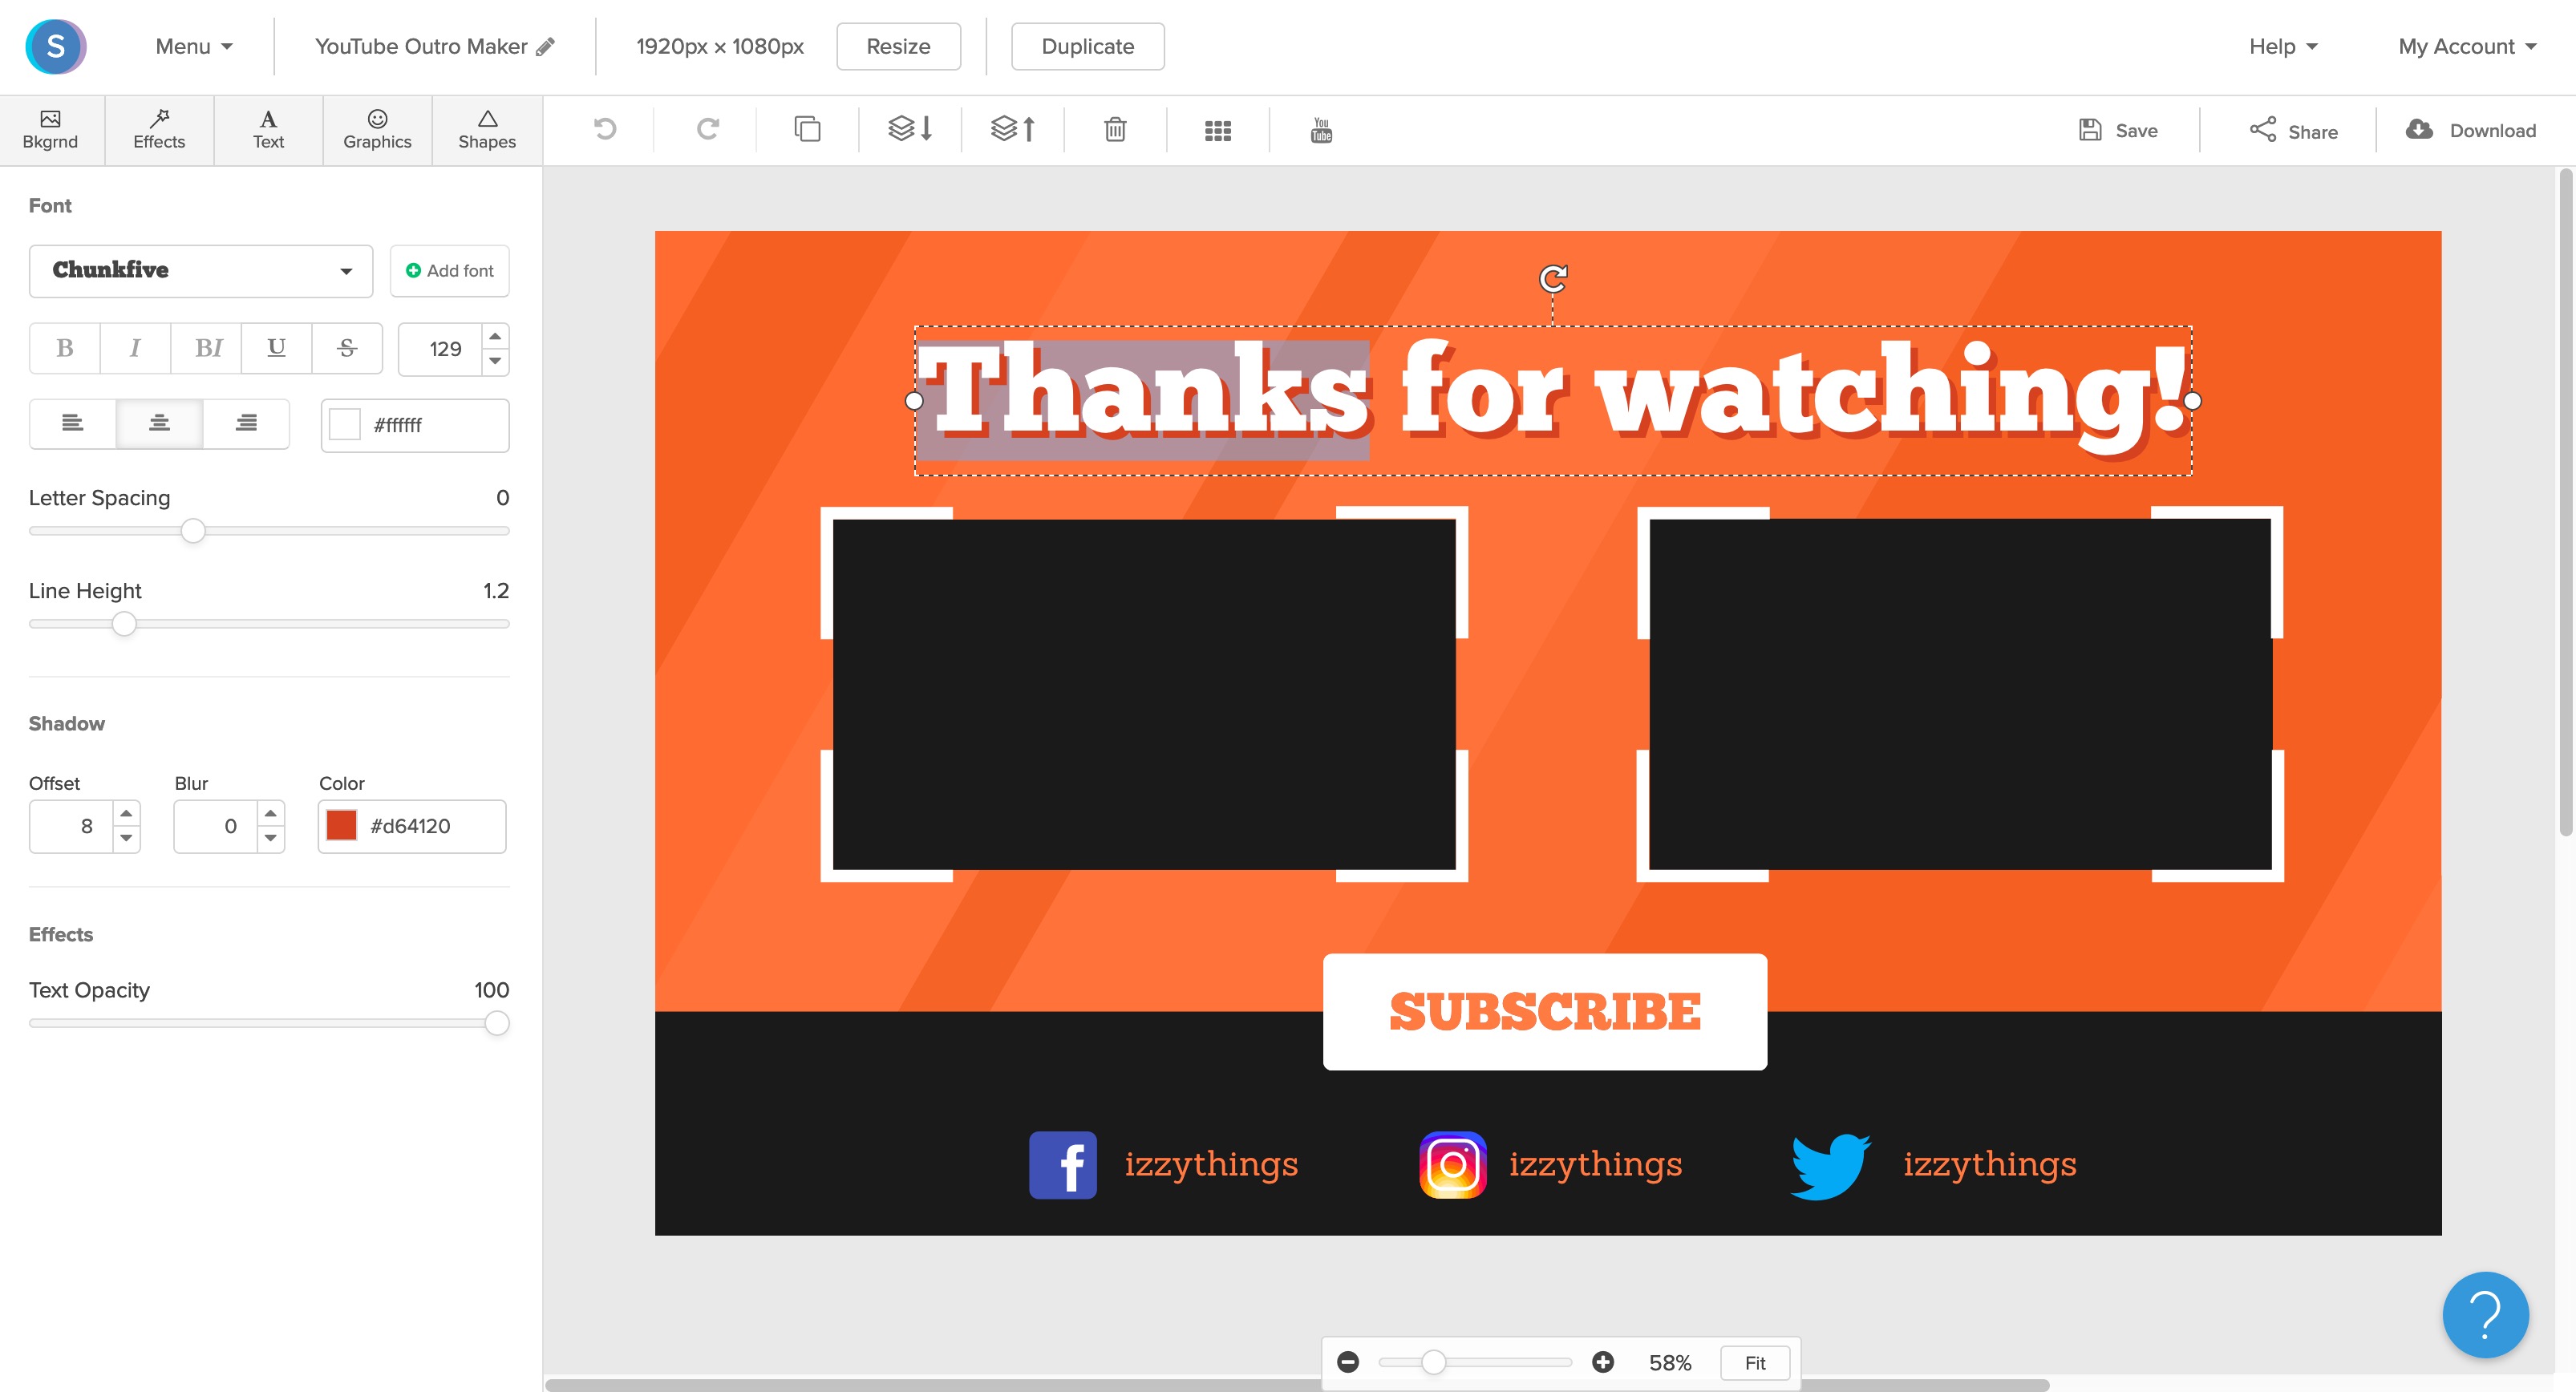
Task: Open the Shapes tab
Action: [x=487, y=130]
